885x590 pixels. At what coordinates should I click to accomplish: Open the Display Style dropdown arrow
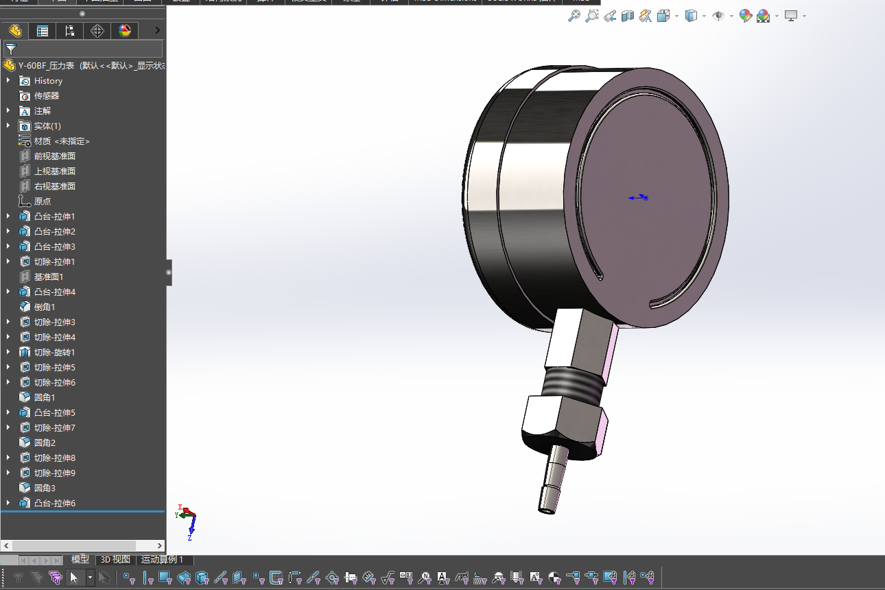click(x=704, y=16)
